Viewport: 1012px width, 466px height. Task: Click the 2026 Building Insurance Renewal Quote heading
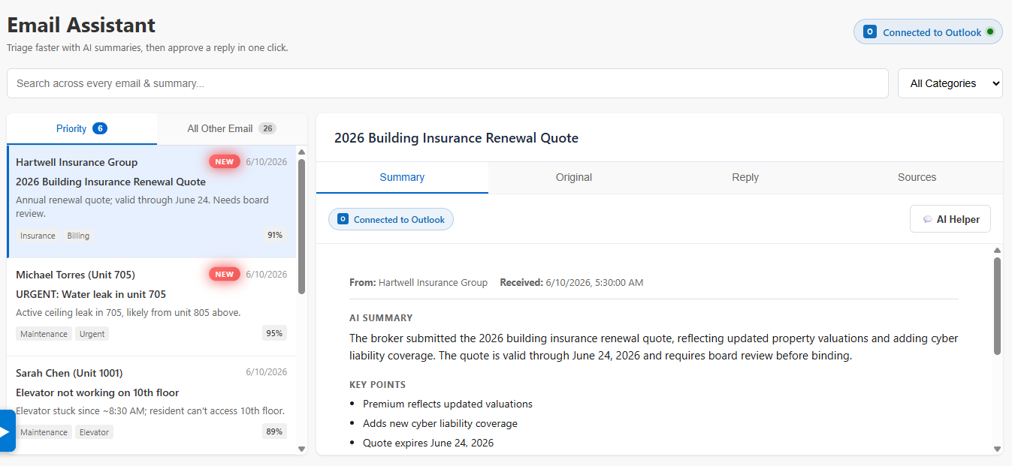[x=456, y=138]
